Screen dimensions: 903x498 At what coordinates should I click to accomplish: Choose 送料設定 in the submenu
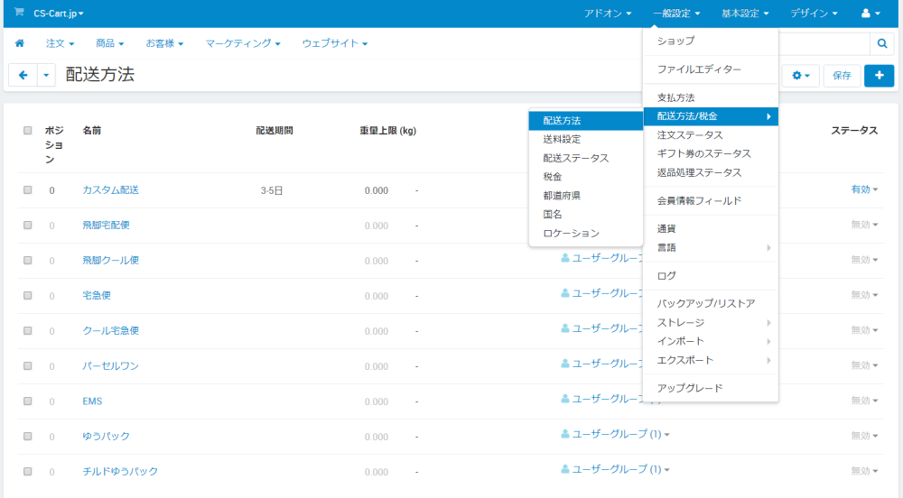(586, 139)
